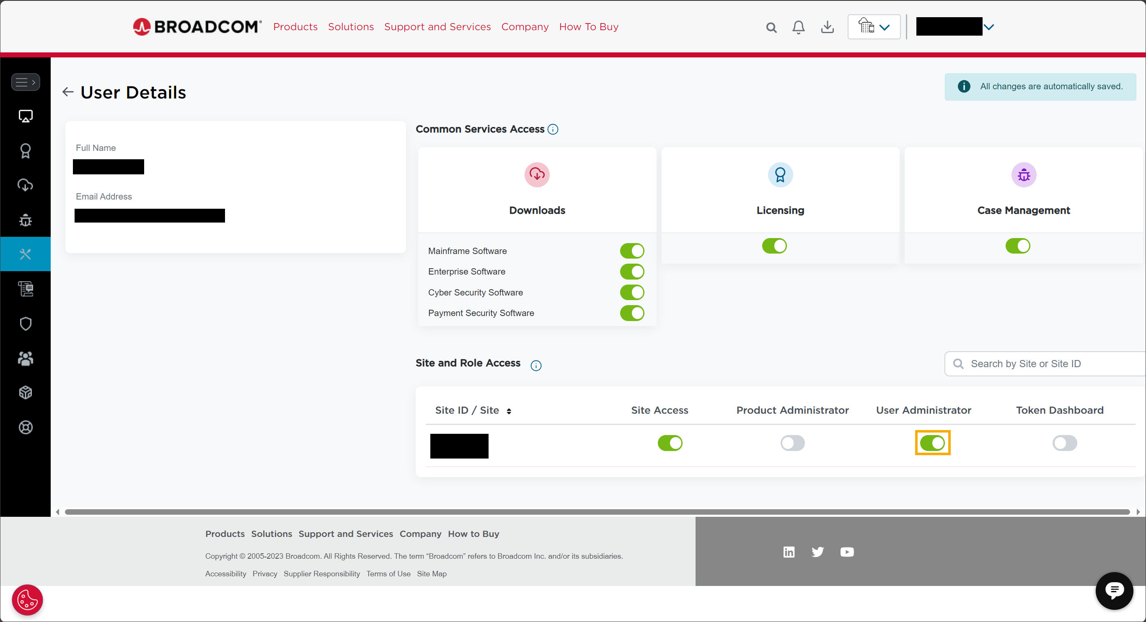This screenshot has height=622, width=1146.
Task: Toggle Mainframe Software access
Action: click(632, 251)
